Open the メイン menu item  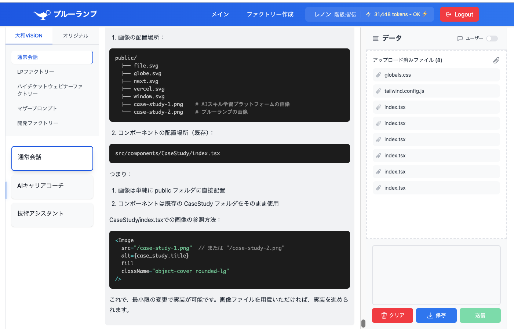220,14
